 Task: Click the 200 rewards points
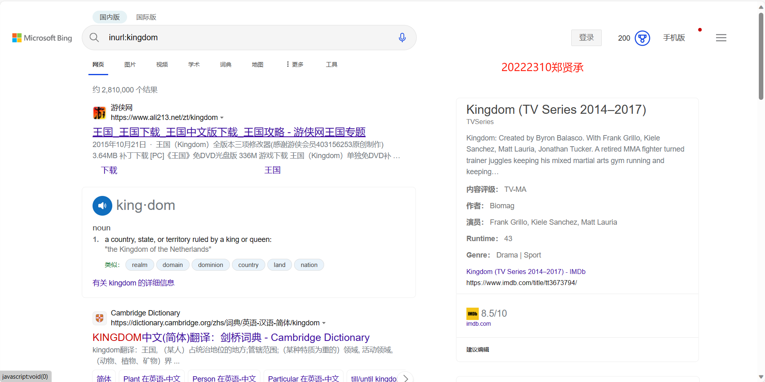coord(624,38)
